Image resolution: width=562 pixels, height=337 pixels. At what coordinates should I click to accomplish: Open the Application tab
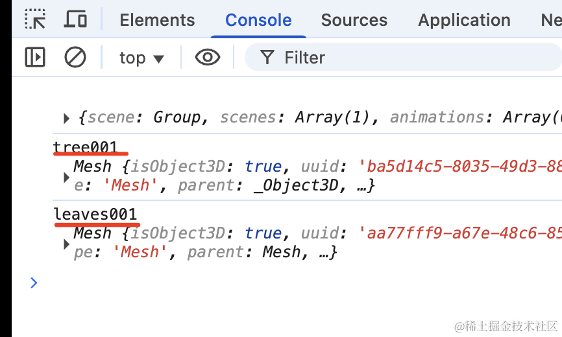pos(464,20)
